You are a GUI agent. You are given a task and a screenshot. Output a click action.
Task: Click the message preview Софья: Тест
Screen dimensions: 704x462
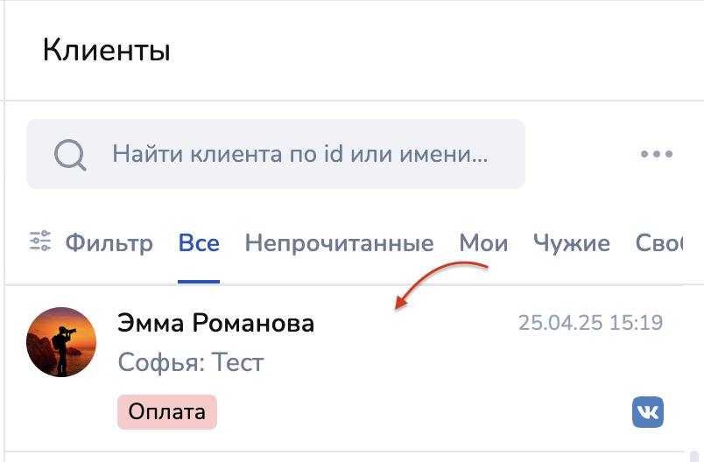click(x=190, y=361)
